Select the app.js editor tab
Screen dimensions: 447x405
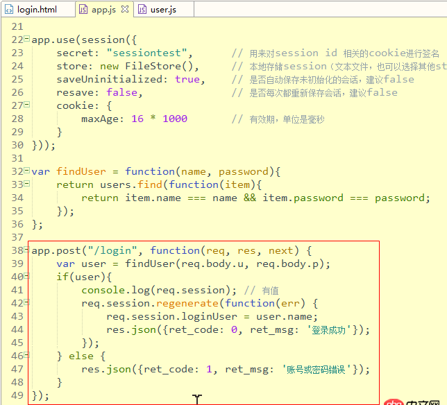(103, 10)
